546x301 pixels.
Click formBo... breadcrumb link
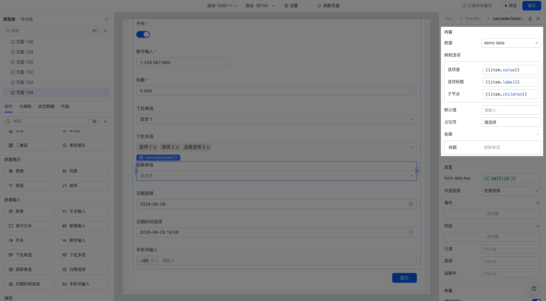474,19
